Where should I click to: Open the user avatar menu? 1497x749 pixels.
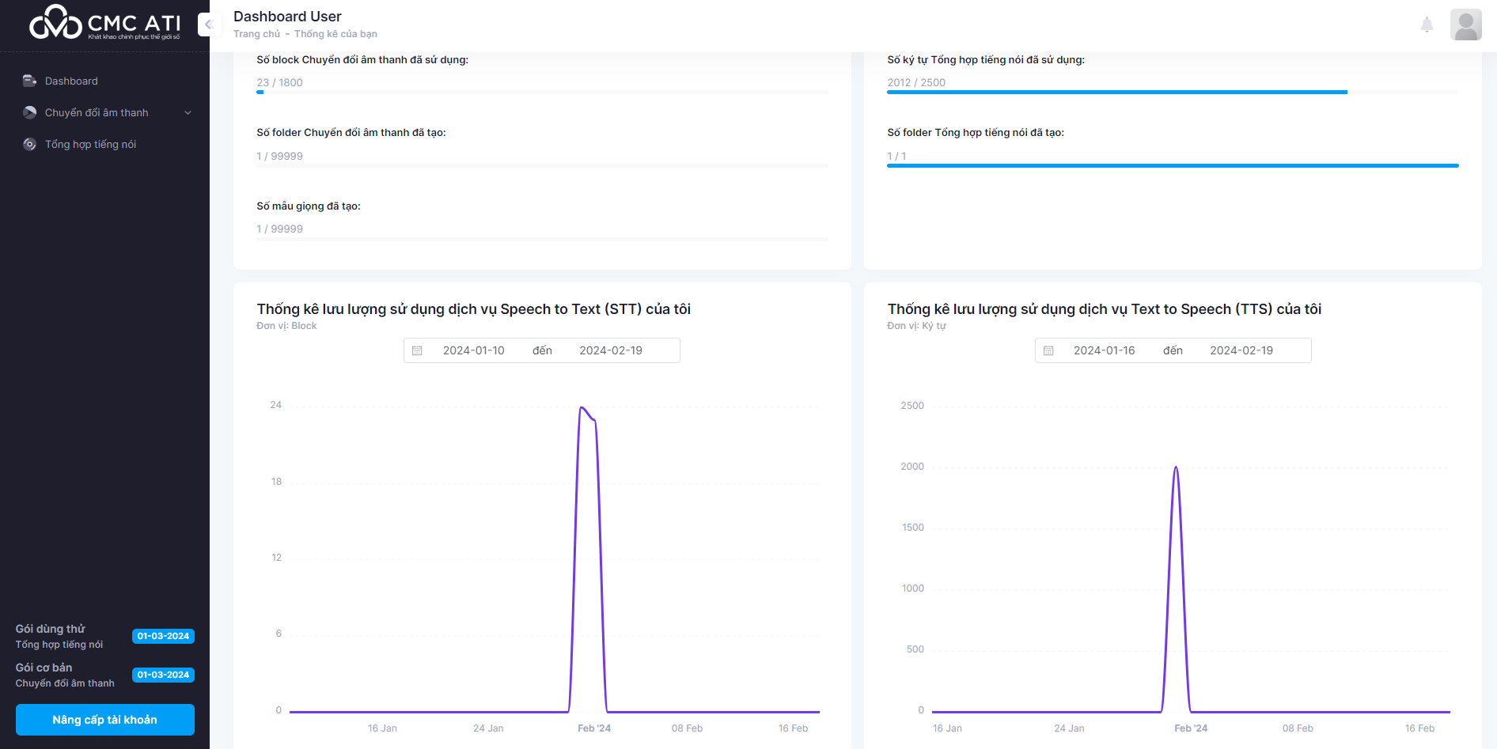coord(1465,25)
